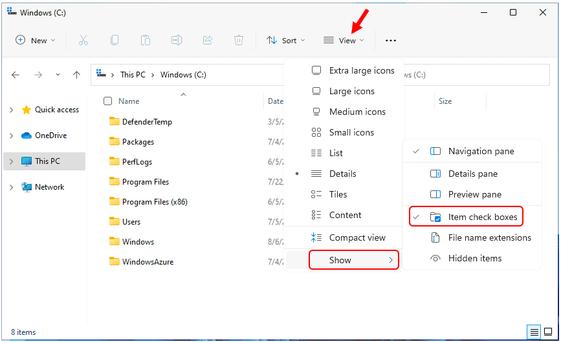Open the New dropdown
Screen dimensions: 561x342
point(36,40)
